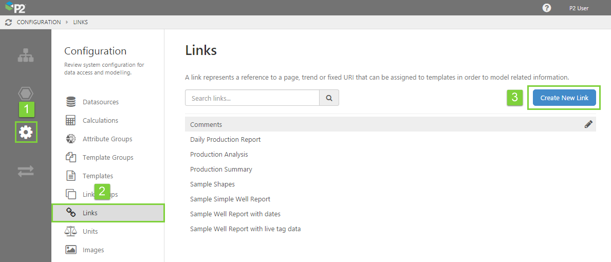Open the P2 User account menu
The height and width of the screenshot is (262, 611).
click(x=579, y=8)
